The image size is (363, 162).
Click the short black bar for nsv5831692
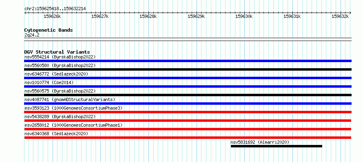pos(277,146)
